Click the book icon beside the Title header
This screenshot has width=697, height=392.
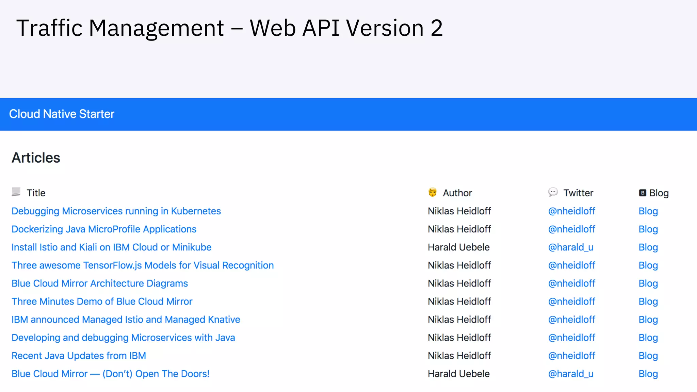16,192
